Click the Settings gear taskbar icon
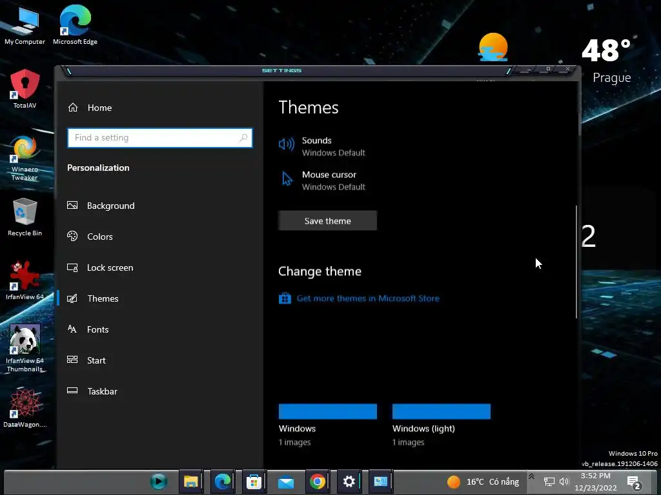The height and width of the screenshot is (495, 661). pyautogui.click(x=349, y=481)
